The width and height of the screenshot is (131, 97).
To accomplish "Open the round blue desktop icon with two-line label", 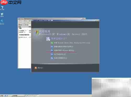I will click(2, 22).
